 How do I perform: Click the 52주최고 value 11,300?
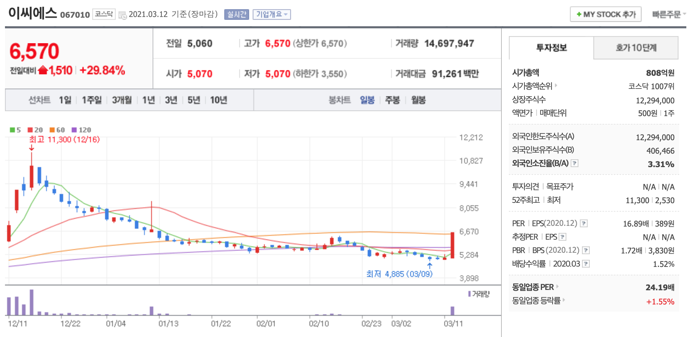click(637, 200)
